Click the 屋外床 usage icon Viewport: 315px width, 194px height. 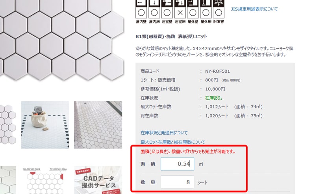[x=206, y=9]
